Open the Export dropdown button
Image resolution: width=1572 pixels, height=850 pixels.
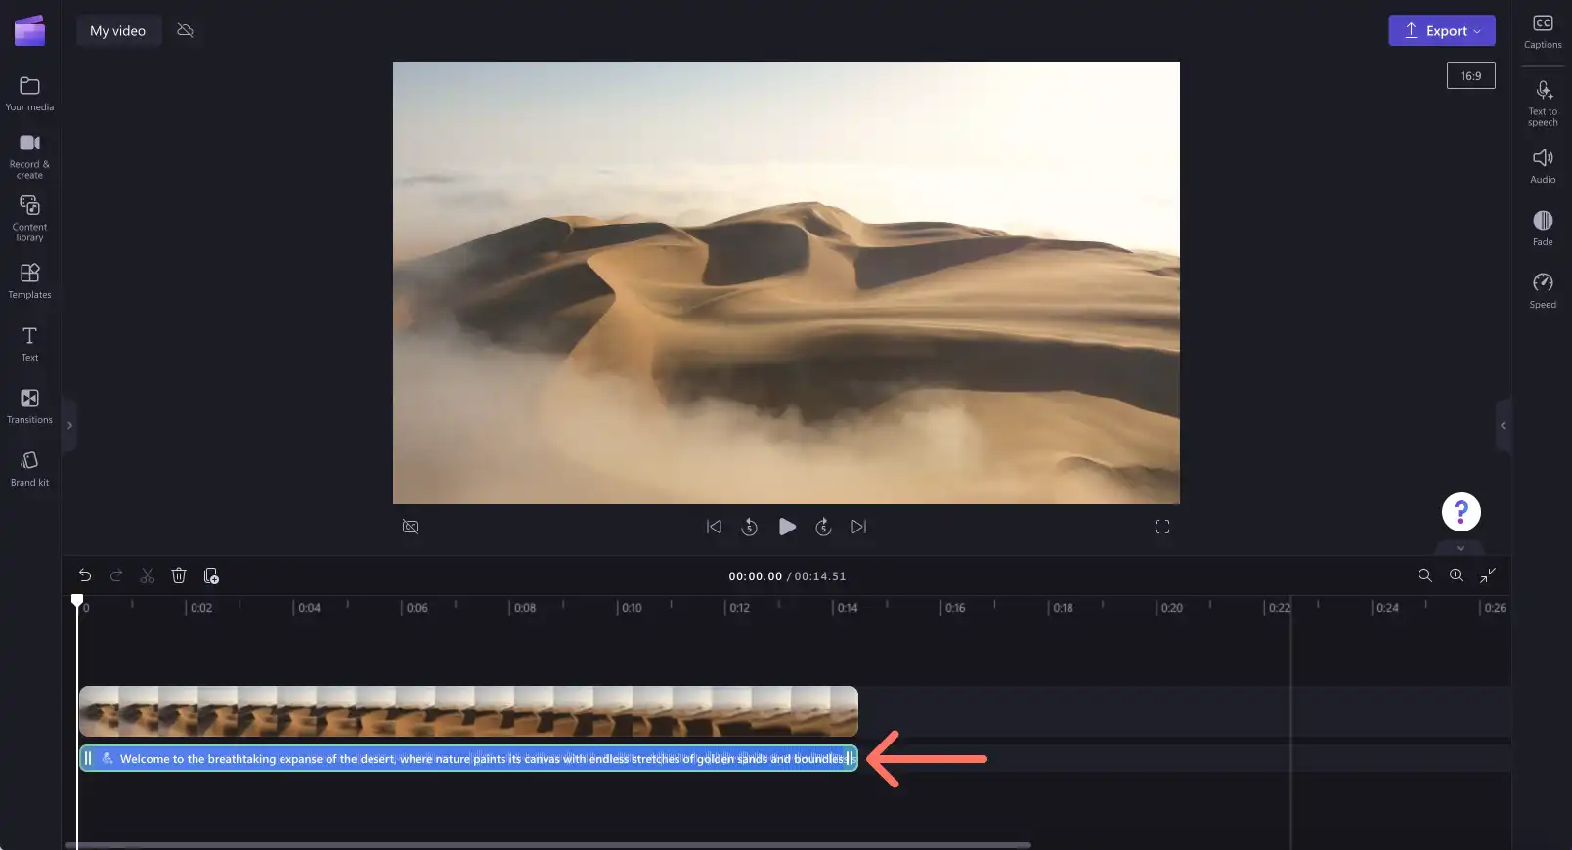(x=1442, y=30)
